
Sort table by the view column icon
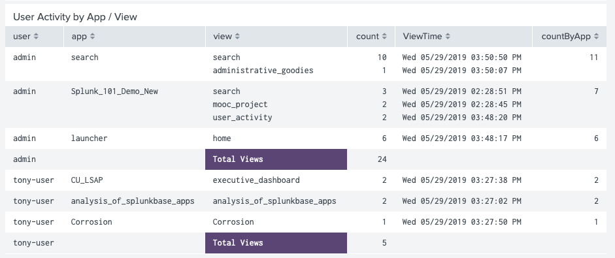pos(237,37)
